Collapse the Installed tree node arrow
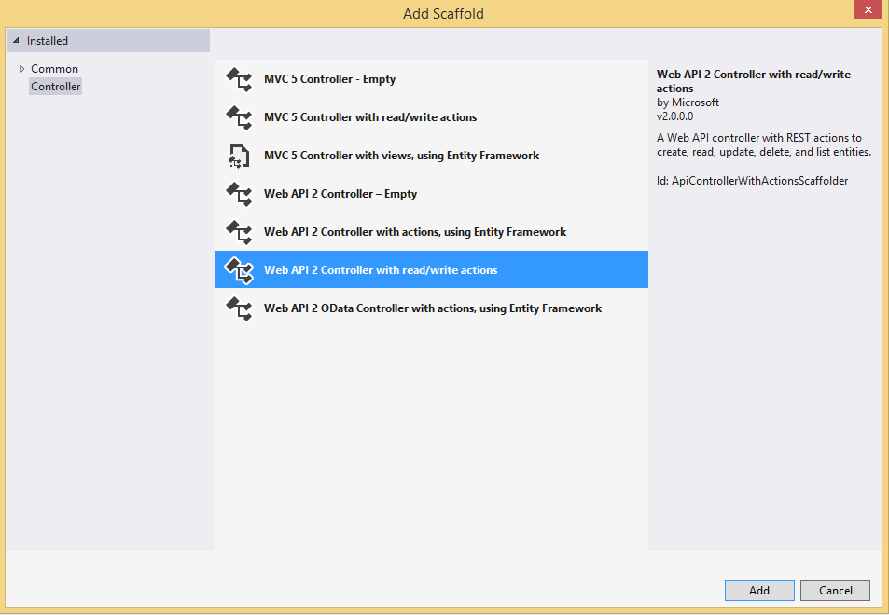The height and width of the screenshot is (615, 889). click(x=16, y=41)
